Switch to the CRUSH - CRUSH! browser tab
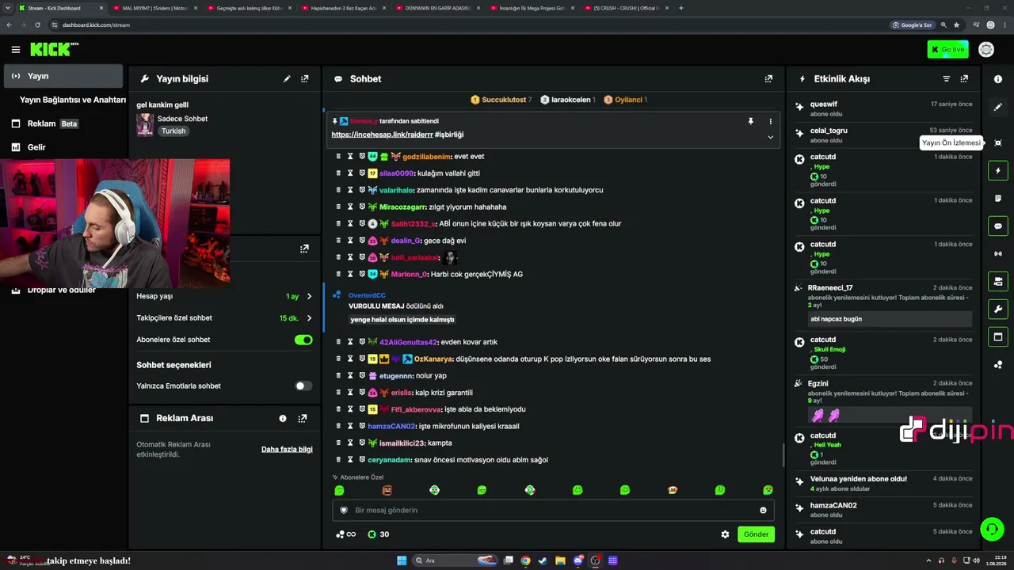Image resolution: width=1014 pixels, height=570 pixels. pos(626,8)
